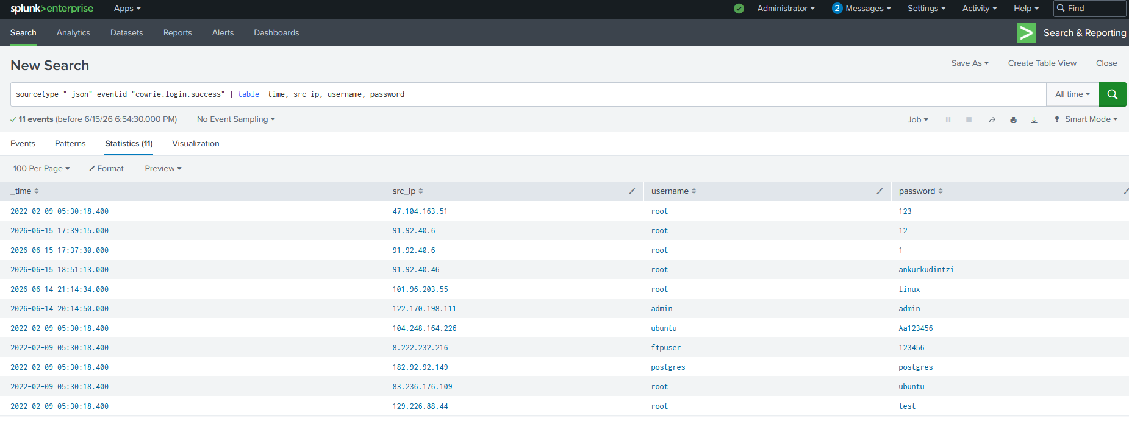Click IP 83.236.176.109 cell
Image resolution: width=1129 pixels, height=424 pixels.
(x=422, y=387)
